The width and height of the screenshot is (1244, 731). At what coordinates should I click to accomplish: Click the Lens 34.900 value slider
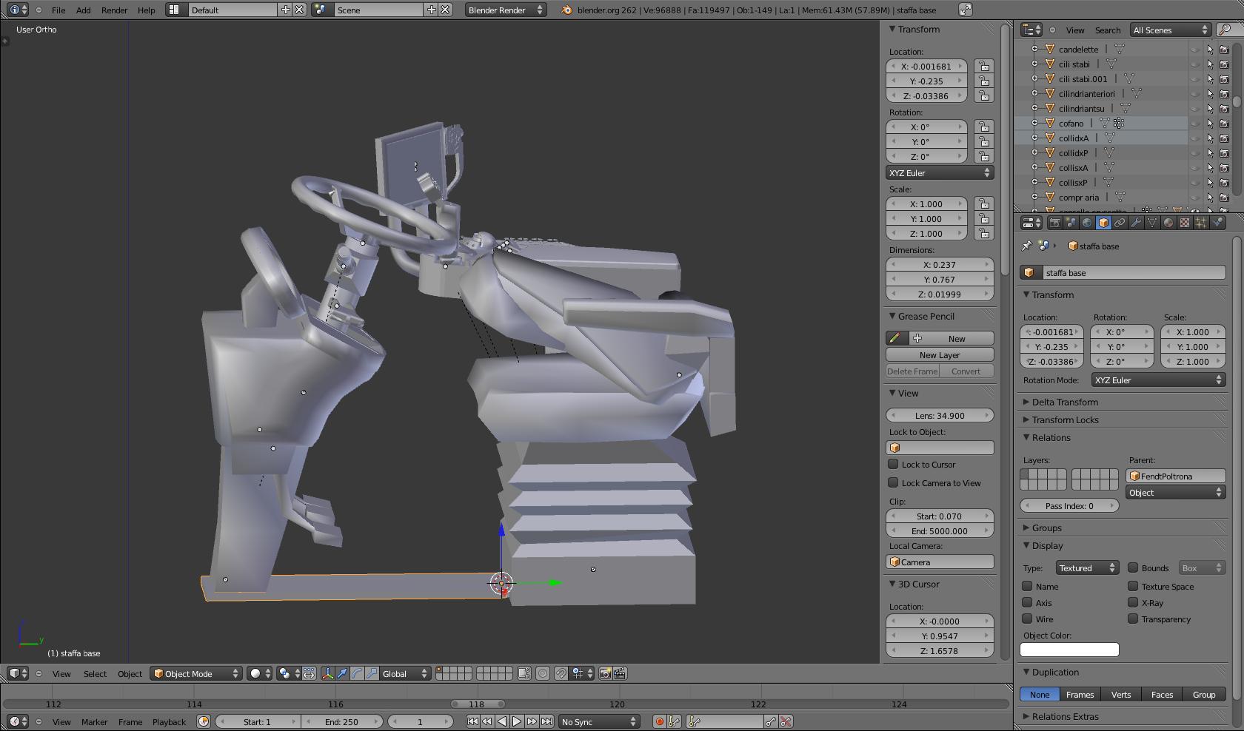[940, 415]
